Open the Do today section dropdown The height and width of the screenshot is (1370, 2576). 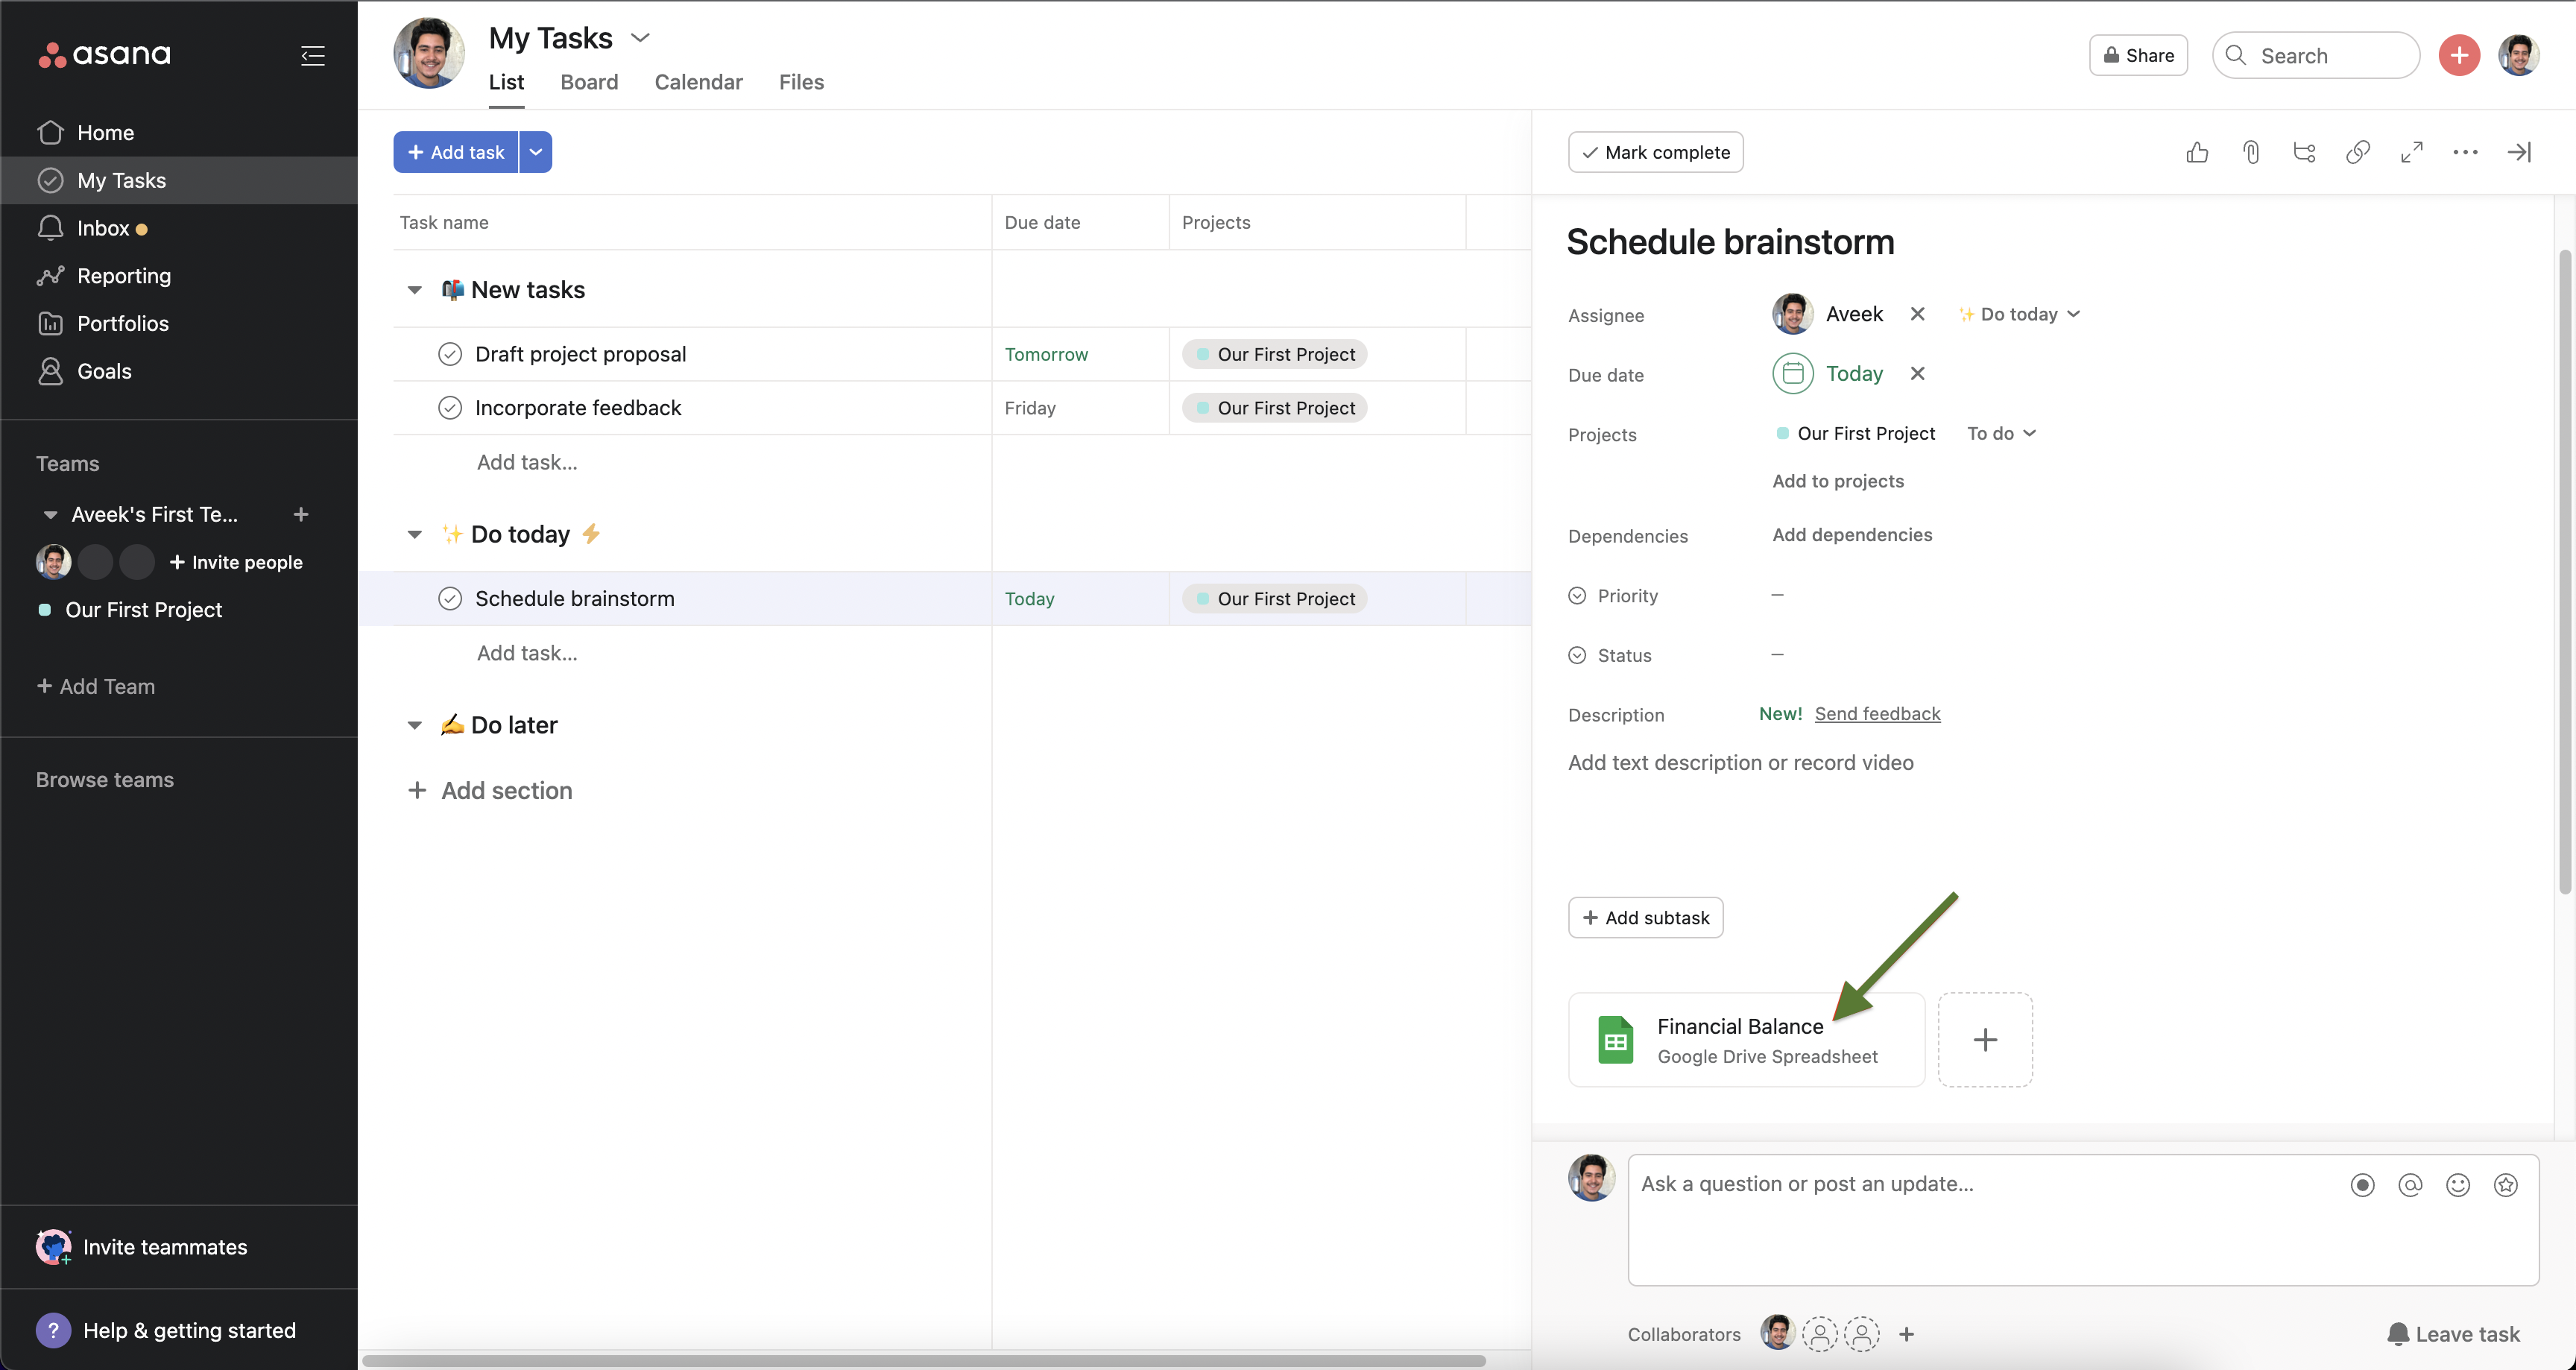click(x=2019, y=314)
